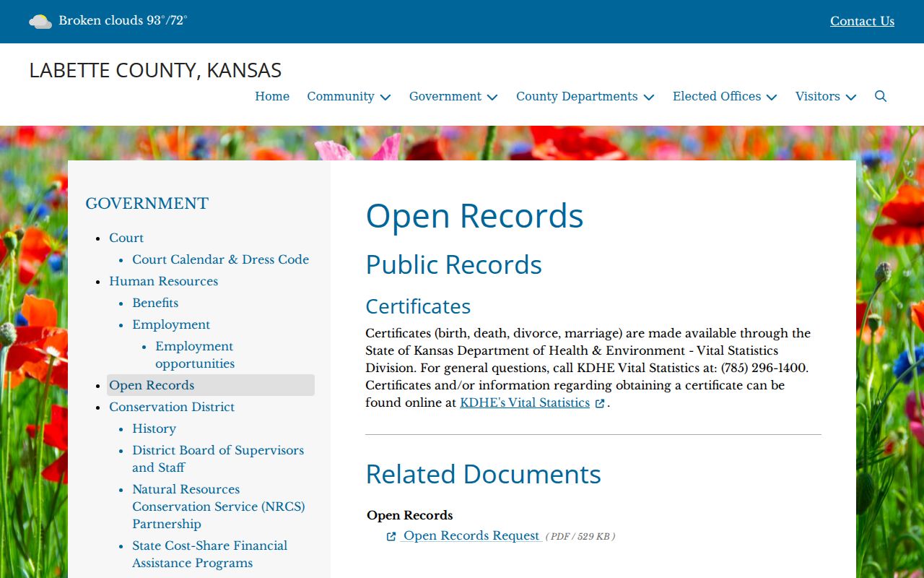Open the Employment sidebar link
The width and height of the screenshot is (924, 578).
pyautogui.click(x=171, y=324)
